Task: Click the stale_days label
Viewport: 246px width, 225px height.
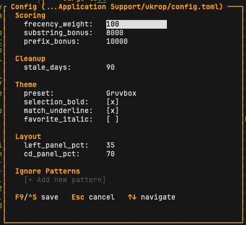Action: [47, 68]
